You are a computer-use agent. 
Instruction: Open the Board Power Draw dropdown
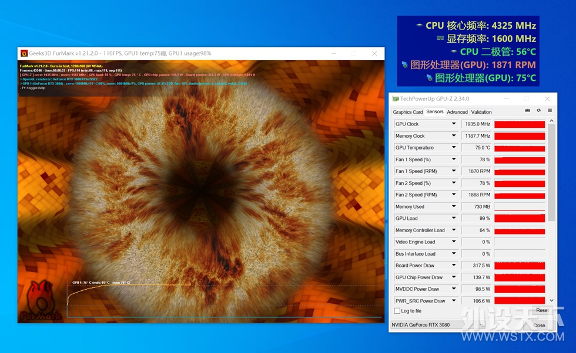coord(454,265)
